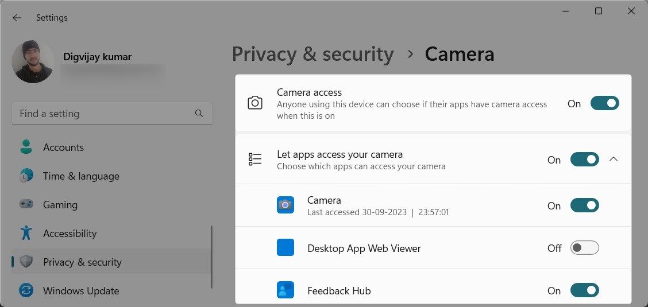Click the Camera app icon
The image size is (648, 307).
(x=285, y=205)
